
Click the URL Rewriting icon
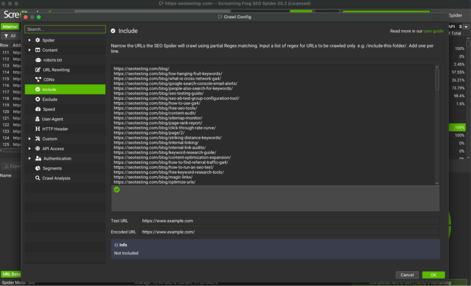click(38, 70)
